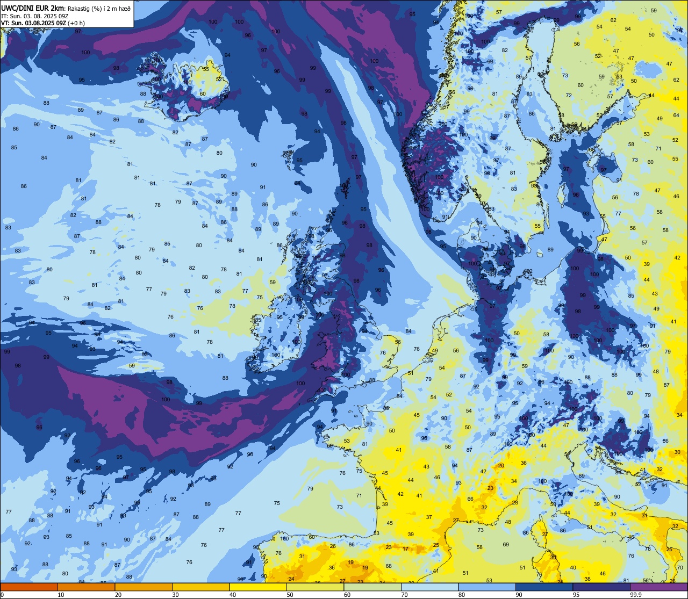The image size is (688, 599).
Task: Pick the 70–80 % pale blue legend swatch
Action: tap(429, 587)
